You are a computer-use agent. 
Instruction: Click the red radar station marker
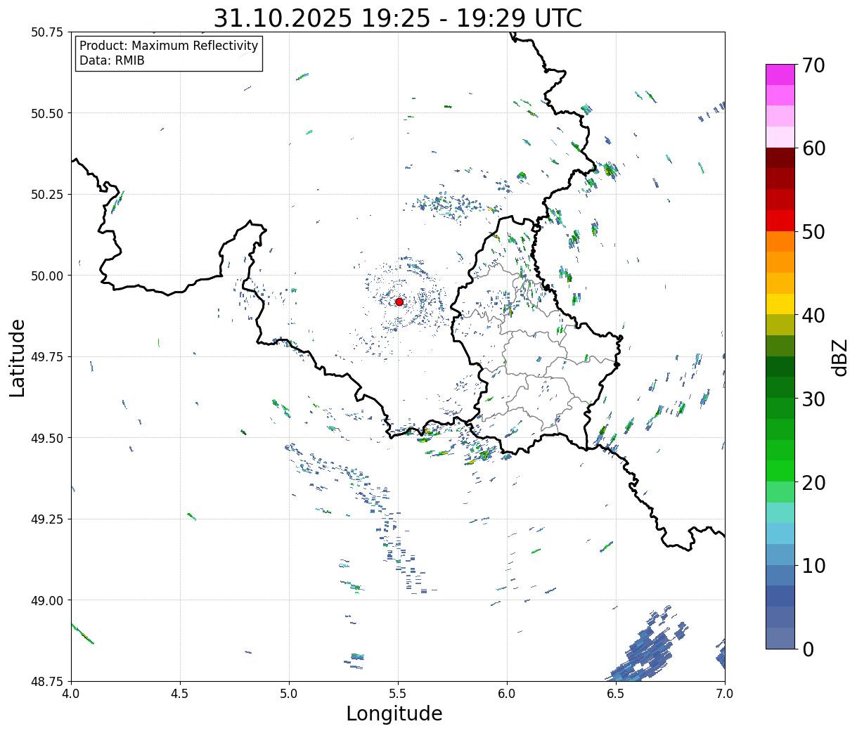click(x=399, y=302)
